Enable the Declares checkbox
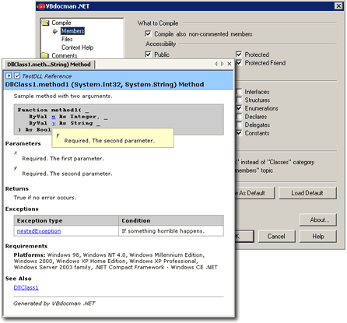This screenshot has width=347, height=323. click(x=239, y=117)
